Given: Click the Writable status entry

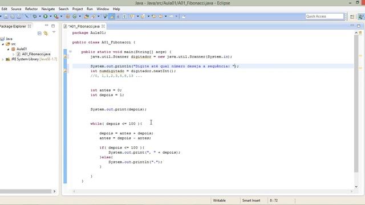Looking at the screenshot, I should click(x=219, y=200).
